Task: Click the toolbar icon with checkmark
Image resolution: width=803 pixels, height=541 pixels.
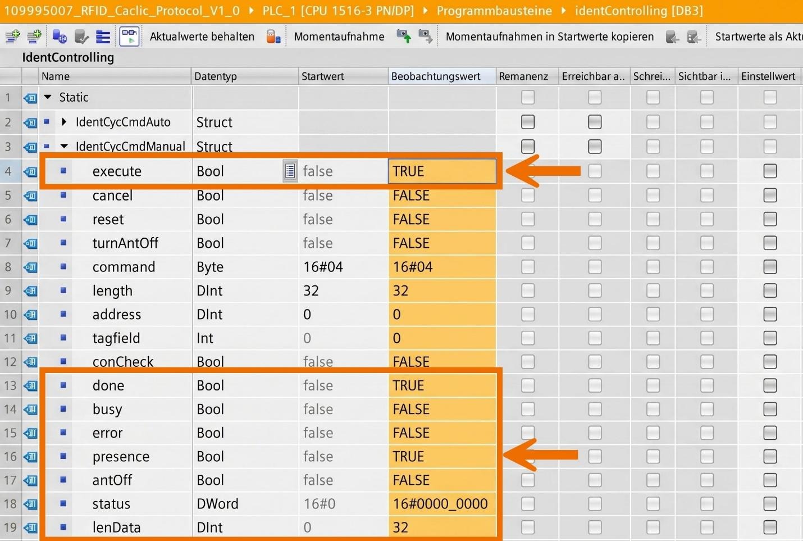Action: (82, 37)
